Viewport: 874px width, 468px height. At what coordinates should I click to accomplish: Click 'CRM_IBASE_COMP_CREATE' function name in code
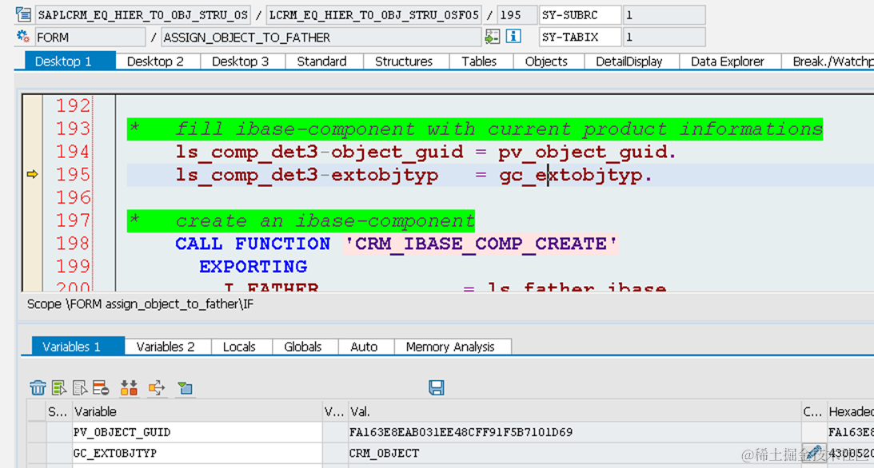tap(481, 244)
